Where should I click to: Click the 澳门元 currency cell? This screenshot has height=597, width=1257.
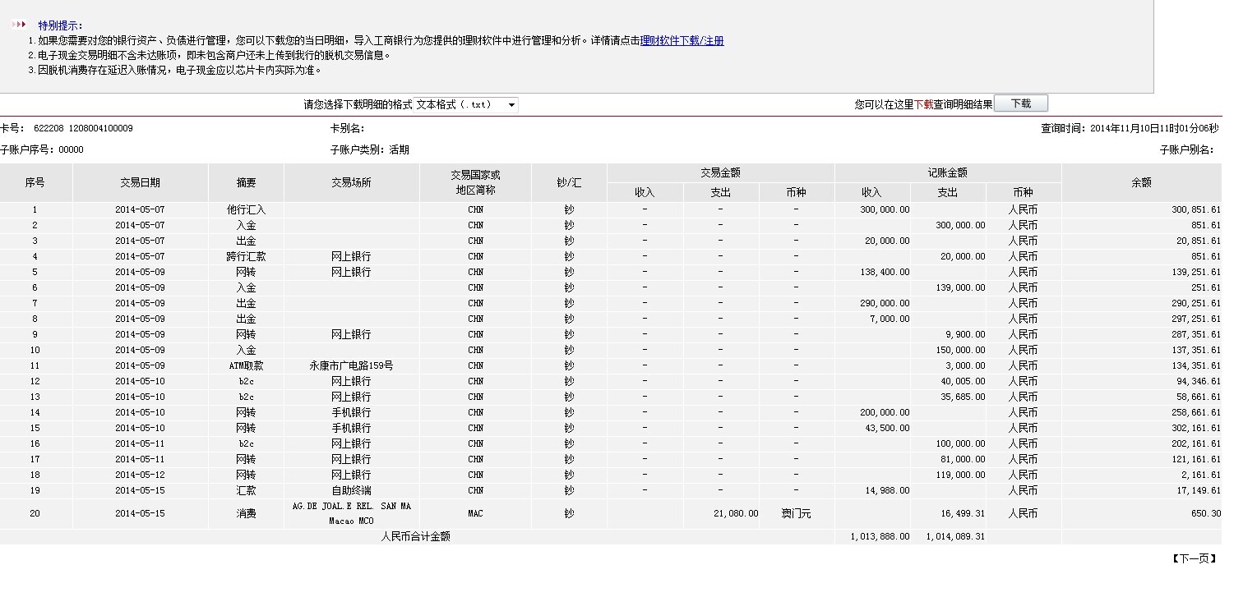pos(796,514)
